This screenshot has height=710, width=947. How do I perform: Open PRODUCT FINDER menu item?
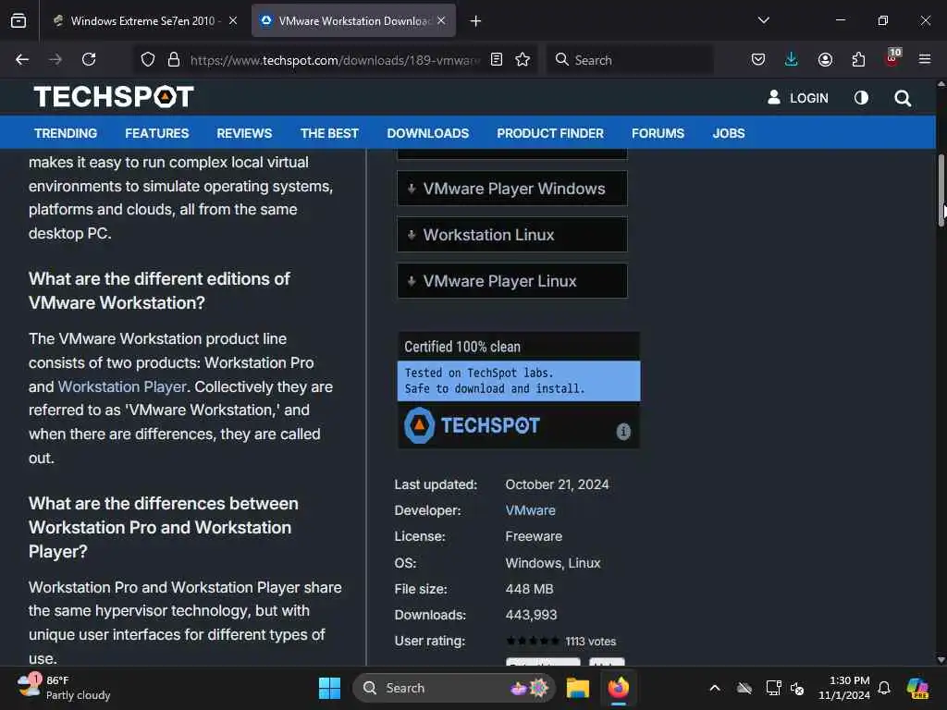click(x=550, y=133)
